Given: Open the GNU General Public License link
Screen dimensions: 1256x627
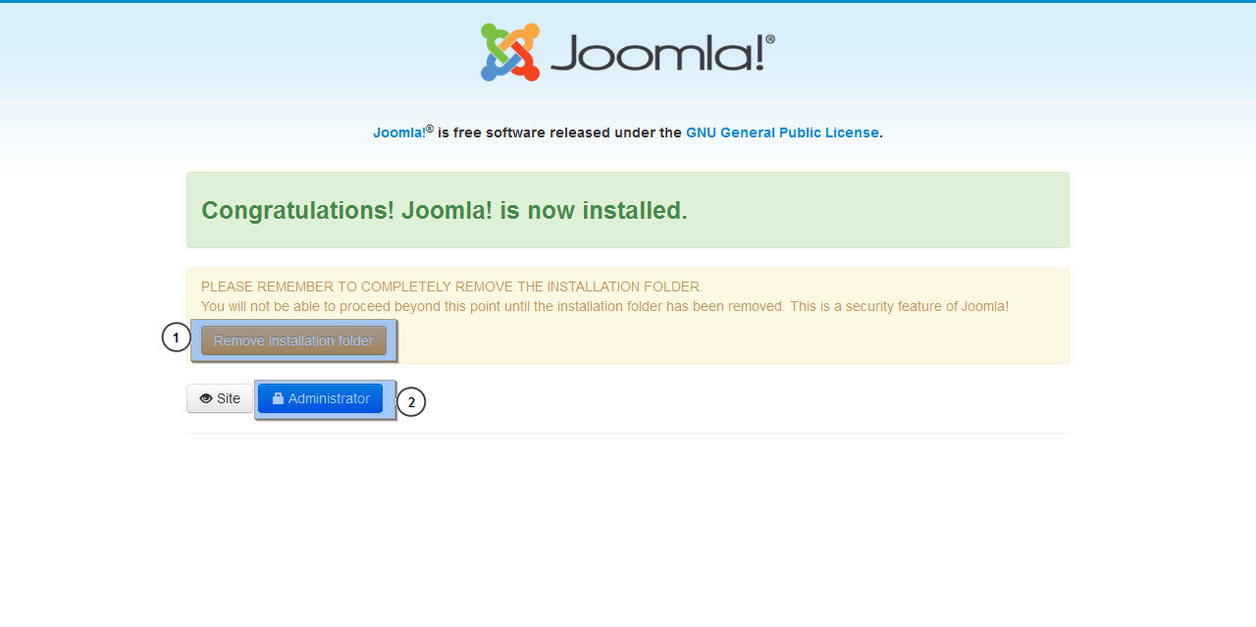Looking at the screenshot, I should [x=782, y=132].
